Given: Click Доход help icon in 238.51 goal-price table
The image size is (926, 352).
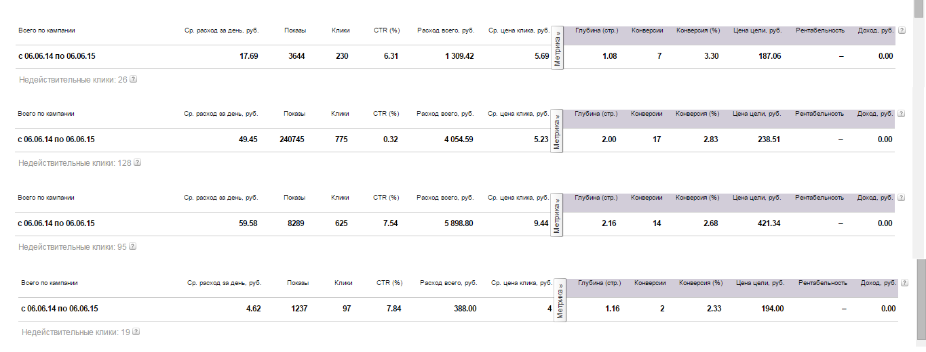Looking at the screenshot, I should pyautogui.click(x=902, y=114).
